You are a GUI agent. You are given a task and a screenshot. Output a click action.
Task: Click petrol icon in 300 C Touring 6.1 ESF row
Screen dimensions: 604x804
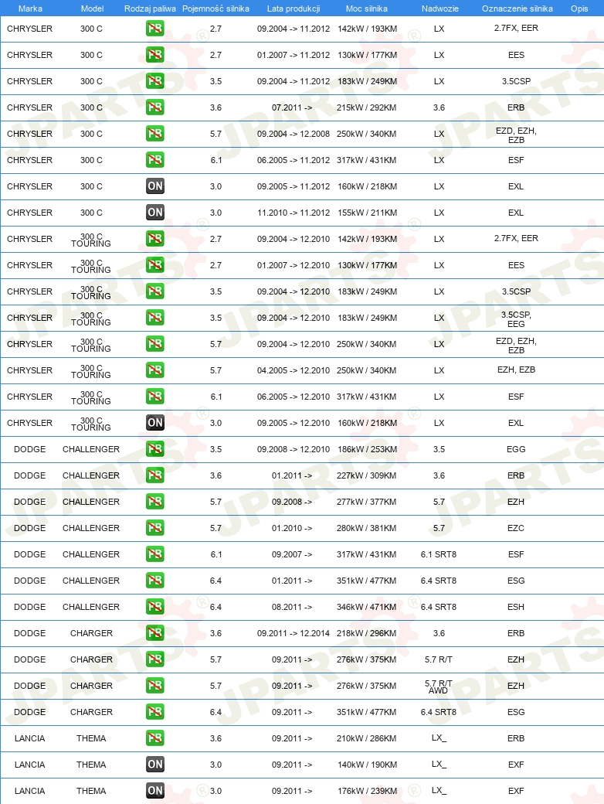(x=154, y=397)
